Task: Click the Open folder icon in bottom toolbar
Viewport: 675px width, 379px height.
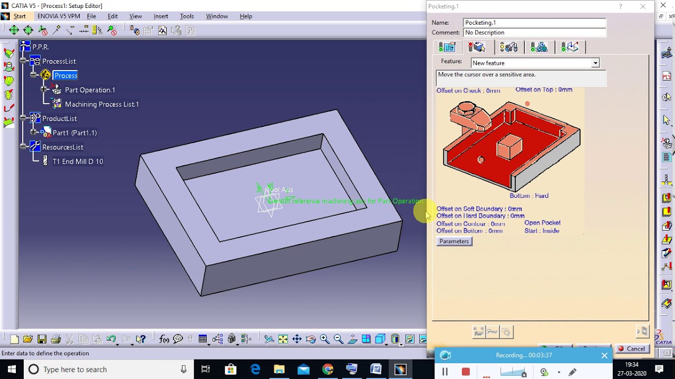Action: point(28,340)
